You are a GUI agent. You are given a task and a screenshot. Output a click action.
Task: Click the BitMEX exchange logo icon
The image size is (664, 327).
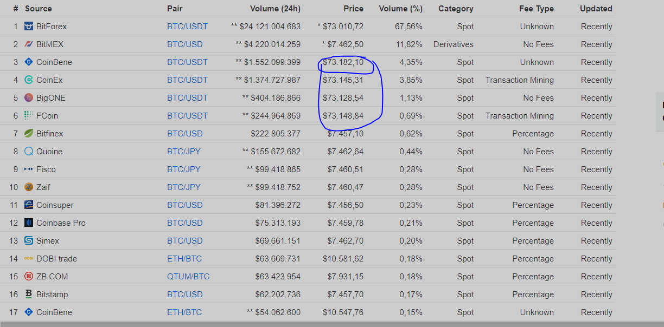(x=29, y=44)
